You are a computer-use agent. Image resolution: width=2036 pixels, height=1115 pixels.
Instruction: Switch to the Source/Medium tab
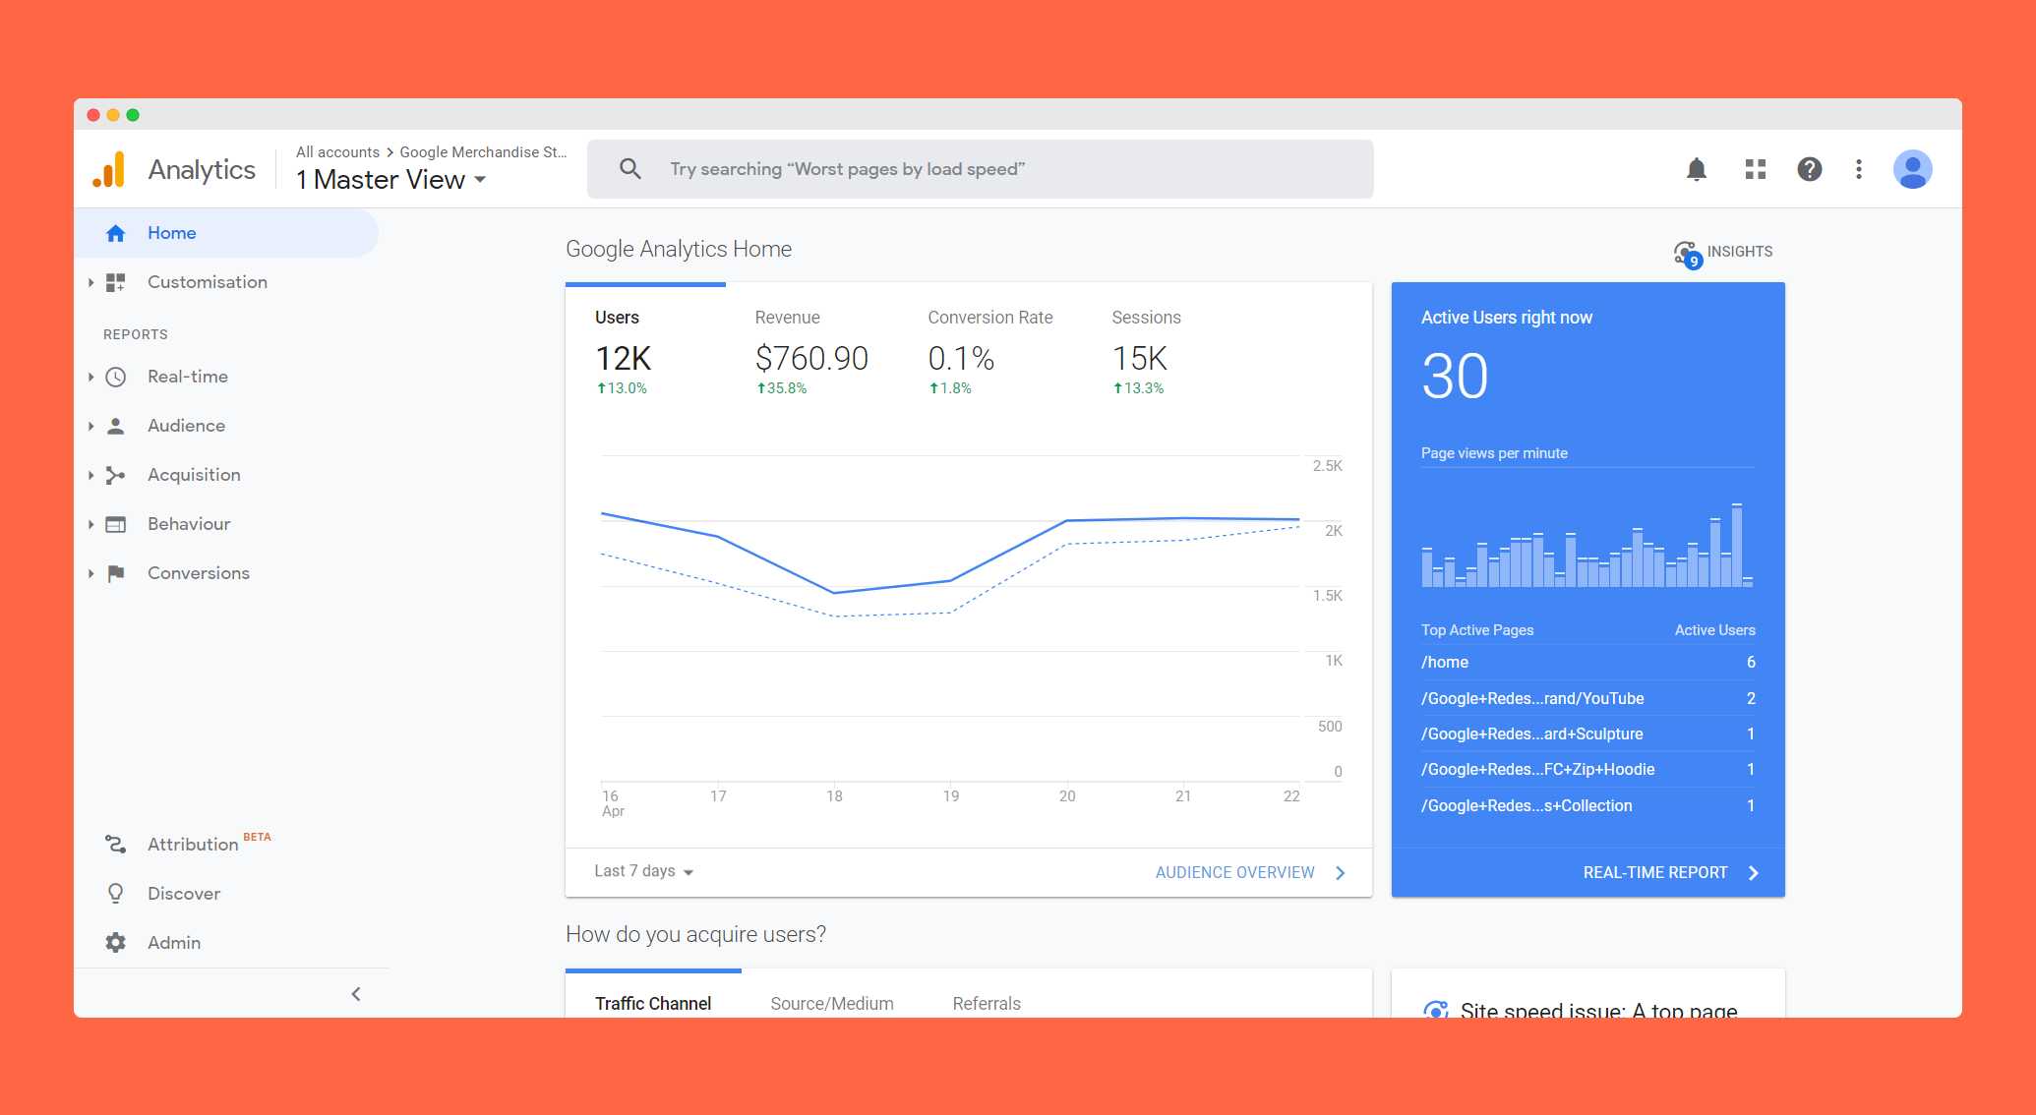pyautogui.click(x=832, y=1003)
